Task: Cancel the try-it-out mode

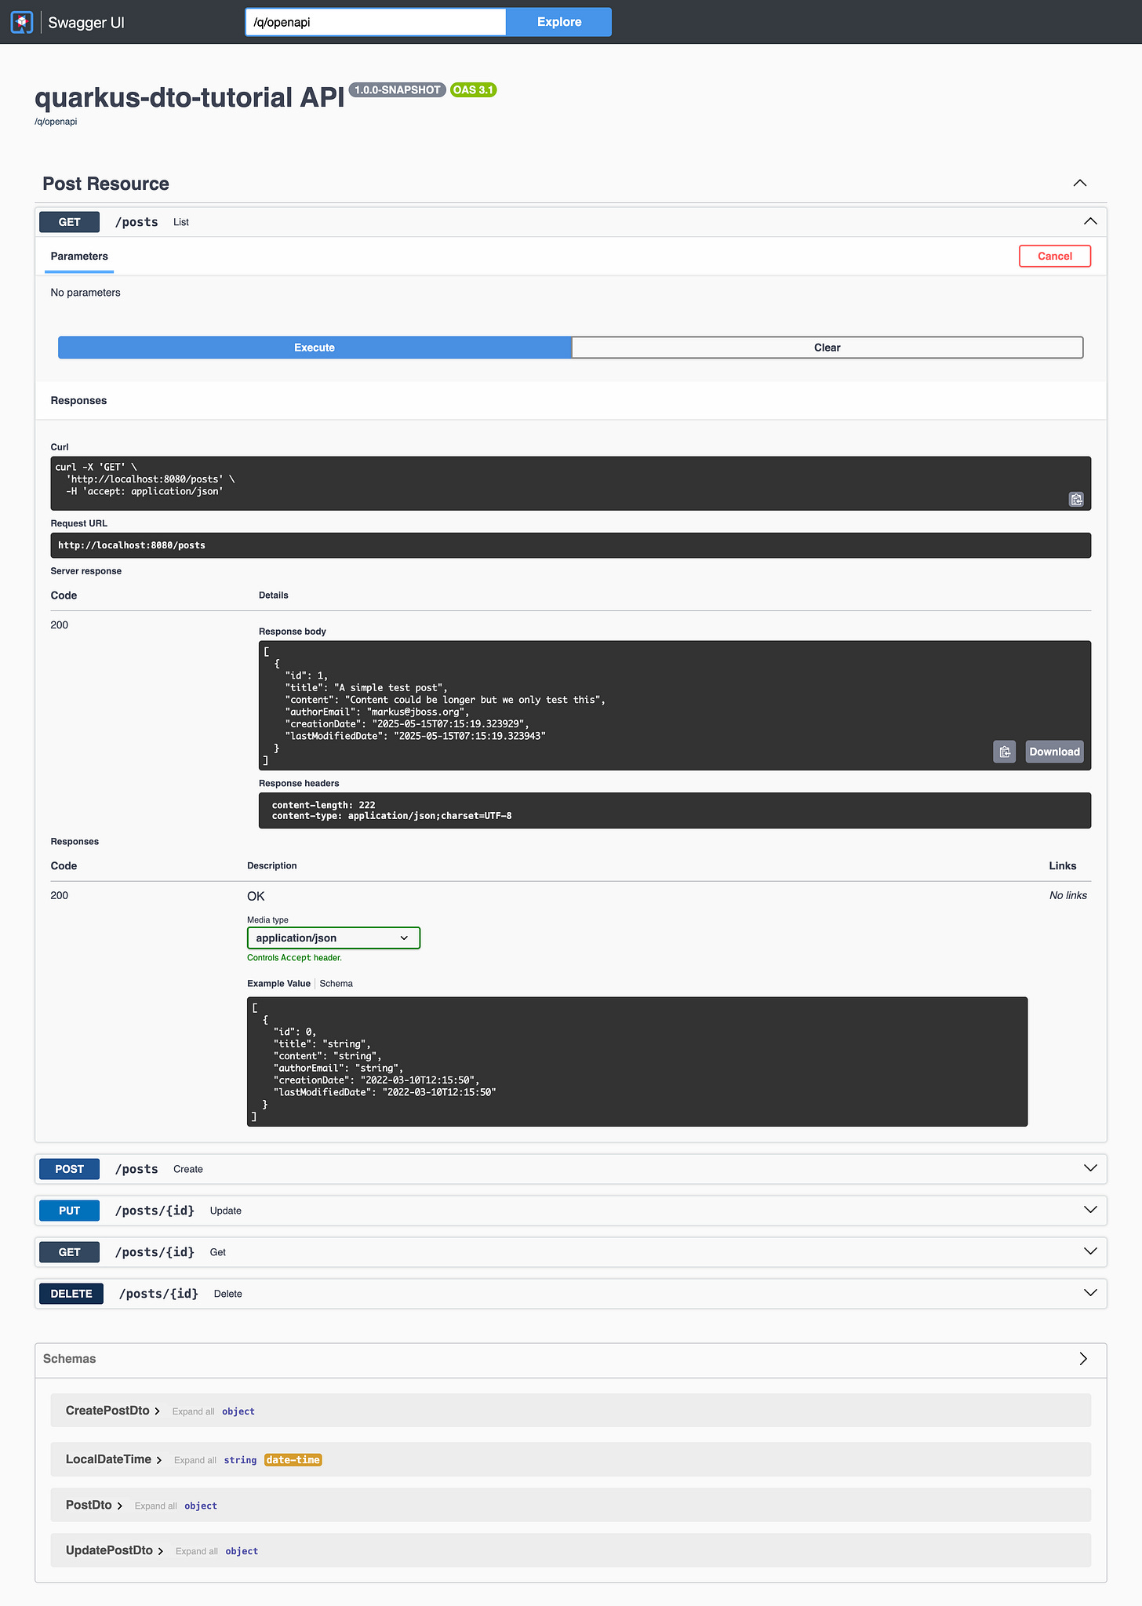Action: (1055, 256)
